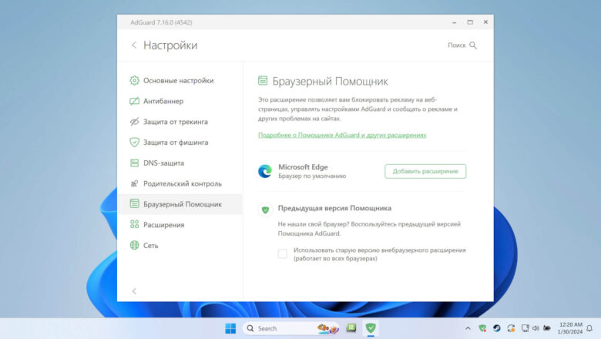Click the globe icon for Сеть
The image size is (601, 339).
tap(134, 245)
